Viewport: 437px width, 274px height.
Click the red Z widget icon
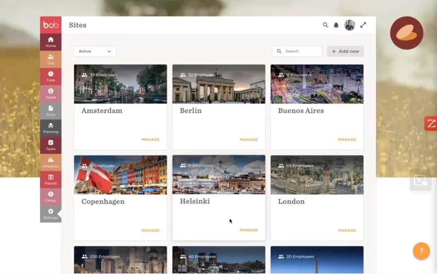[x=431, y=123]
